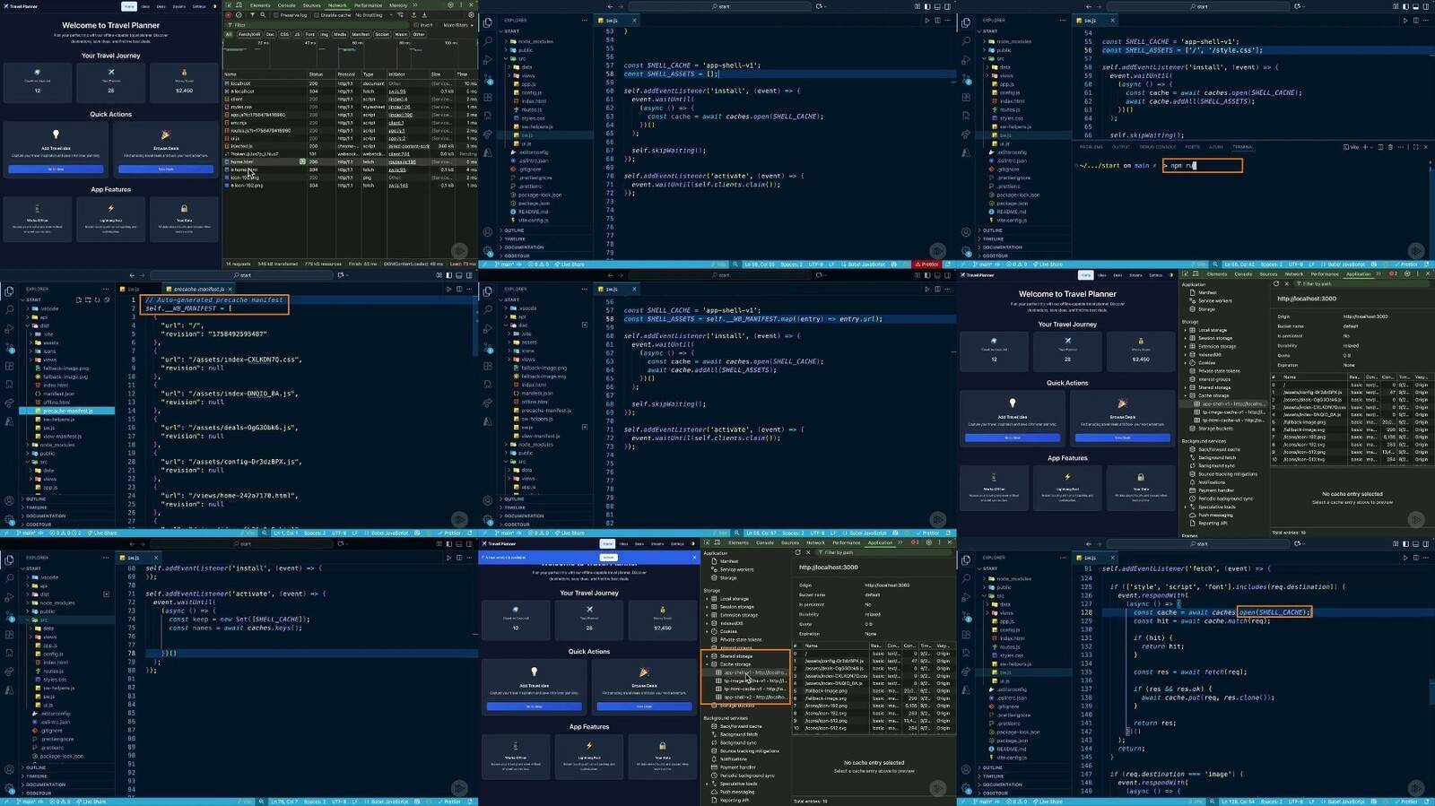Open the No throttling dropdown
This screenshot has width=1435, height=806.
369,15
